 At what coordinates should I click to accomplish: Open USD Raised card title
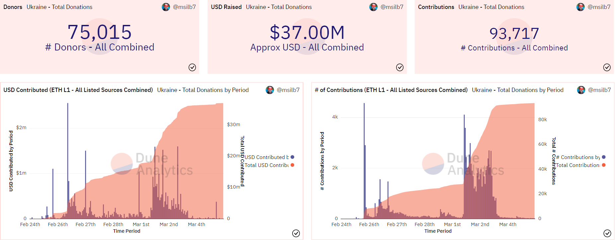pyautogui.click(x=226, y=7)
